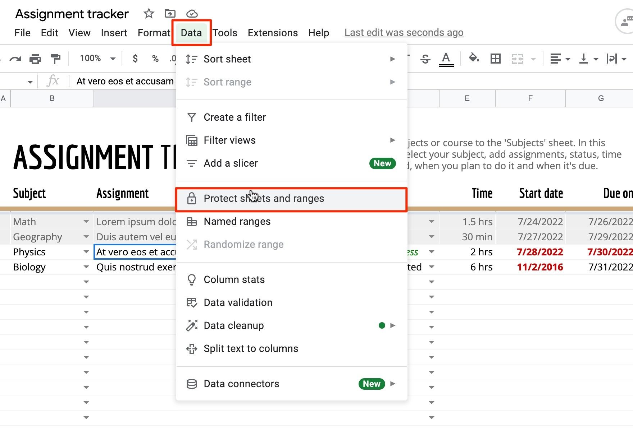The height and width of the screenshot is (431, 633).
Task: Click the merge cells icon
Action: pos(518,59)
